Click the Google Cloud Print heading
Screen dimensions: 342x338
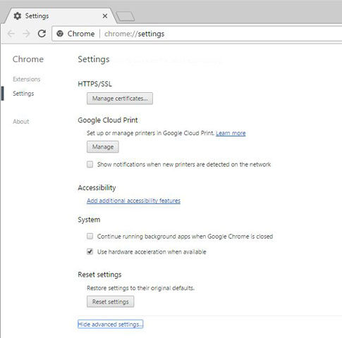coord(108,120)
